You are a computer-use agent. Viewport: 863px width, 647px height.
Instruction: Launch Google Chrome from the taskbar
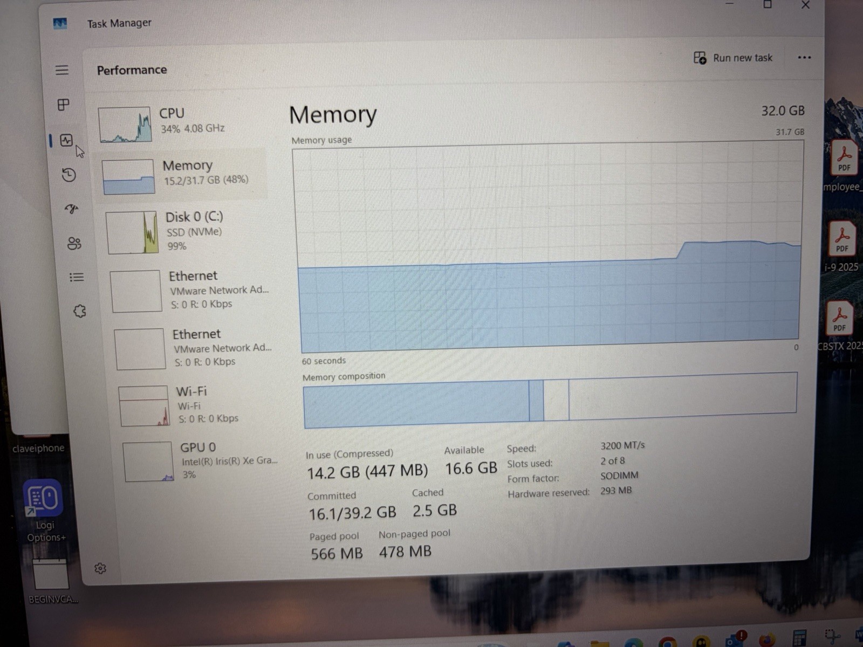pos(667,643)
